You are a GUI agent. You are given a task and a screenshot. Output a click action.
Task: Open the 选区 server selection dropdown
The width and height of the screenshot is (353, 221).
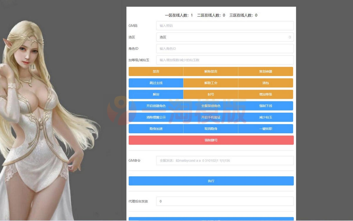click(225, 37)
